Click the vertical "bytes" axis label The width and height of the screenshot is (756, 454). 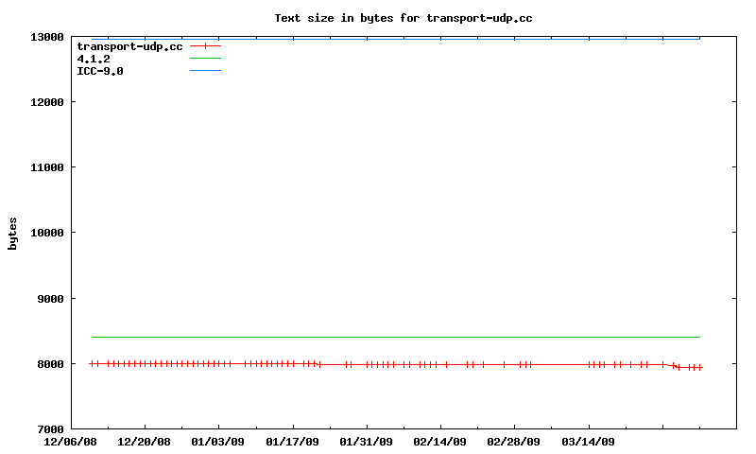pos(12,233)
